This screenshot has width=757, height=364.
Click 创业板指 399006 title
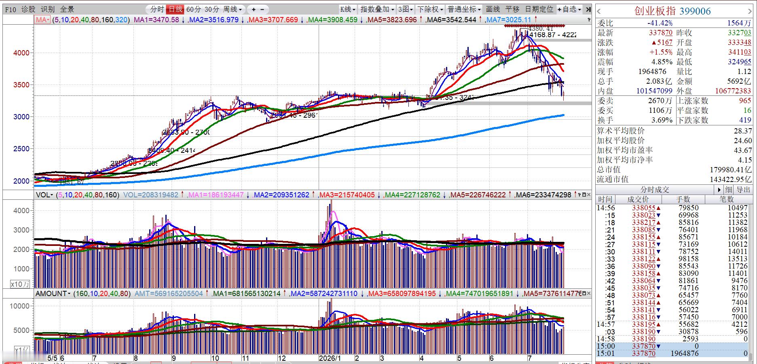(x=672, y=11)
